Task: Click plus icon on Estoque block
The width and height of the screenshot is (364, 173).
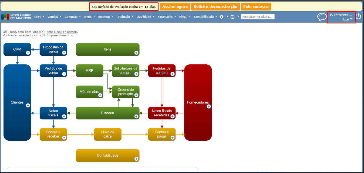Action: [136, 116]
